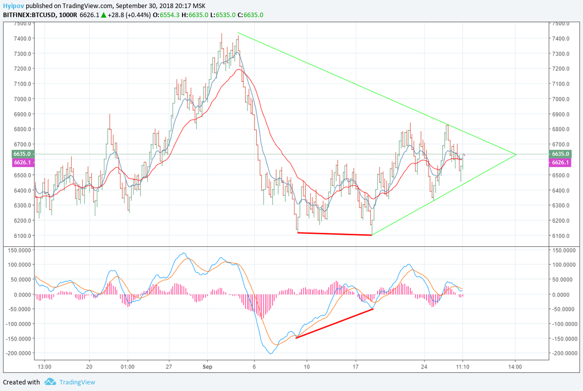583x391 pixels.
Task: Click the 7400.0 label on left price axis
Action: click(x=22, y=39)
